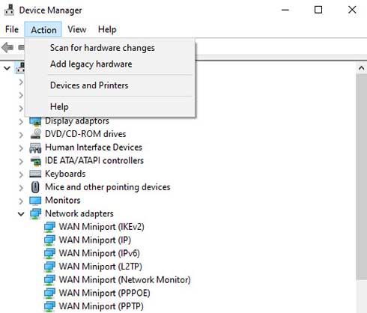Open the View menu
This screenshot has width=367, height=313.
click(77, 29)
